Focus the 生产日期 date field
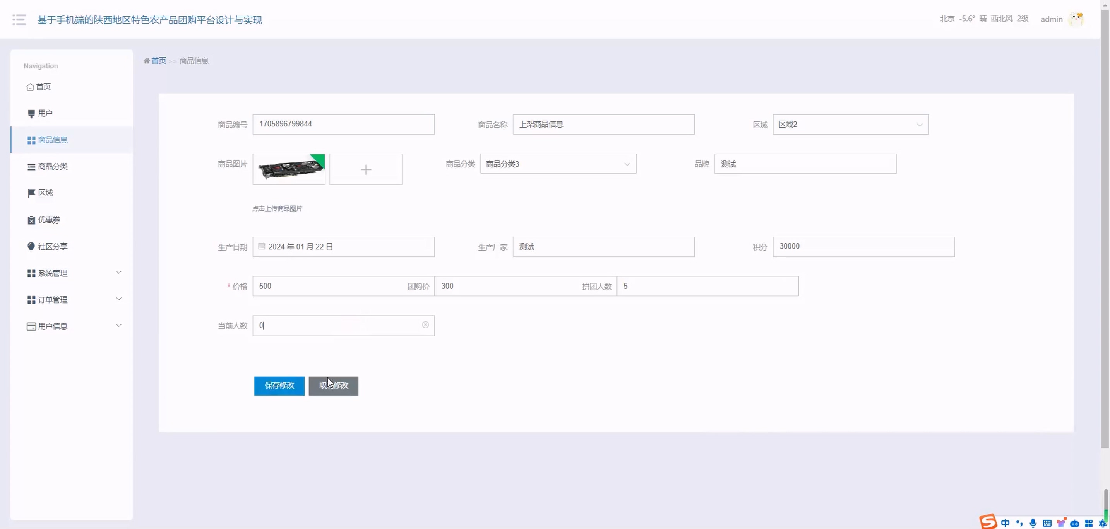Screen dimensions: 1110x529 pyautogui.click(x=343, y=247)
